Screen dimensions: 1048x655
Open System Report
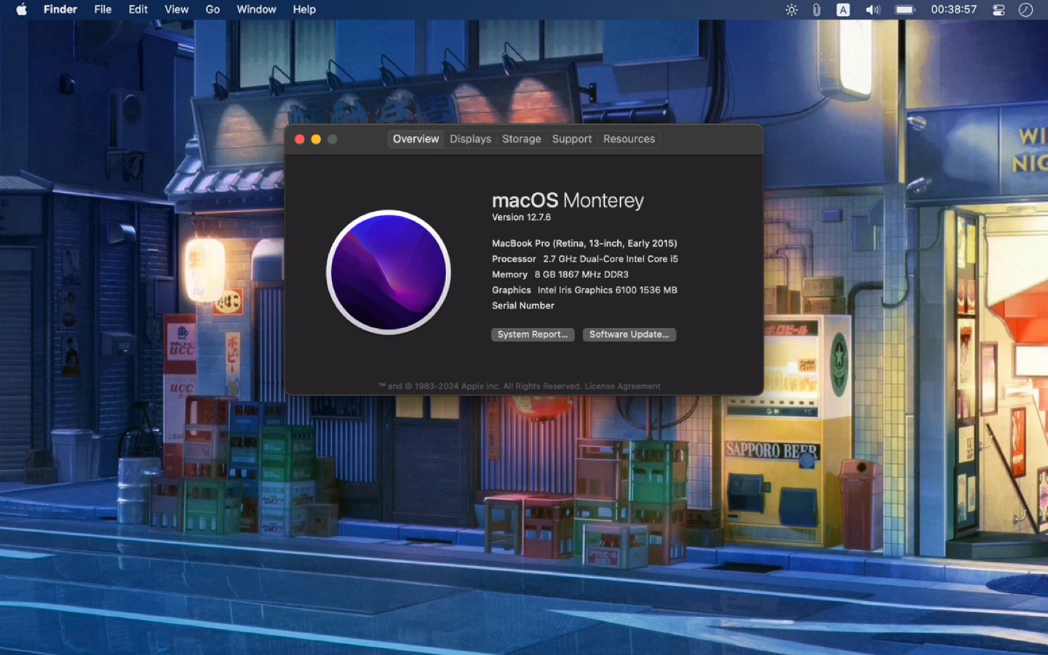(x=533, y=335)
